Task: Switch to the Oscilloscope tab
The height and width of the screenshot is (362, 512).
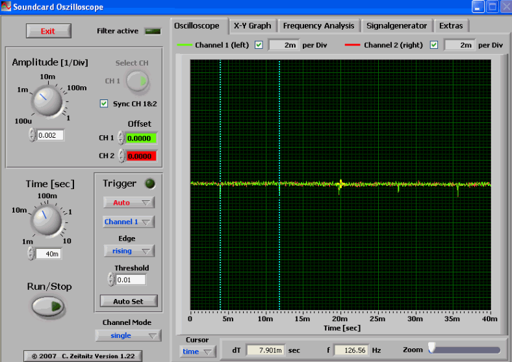Action: (197, 26)
